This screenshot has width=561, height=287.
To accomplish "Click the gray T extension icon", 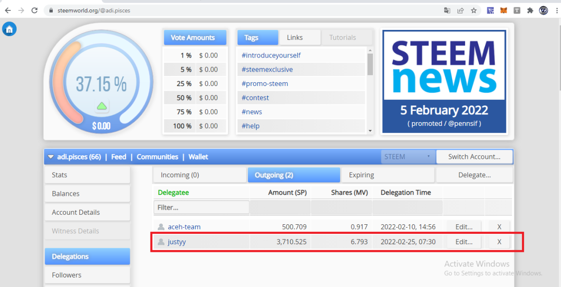I will 517,10.
